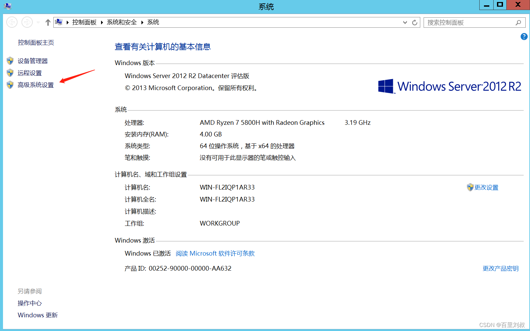530x331 pixels.
Task: Select Windows 已激活 status text
Action: click(x=148, y=254)
